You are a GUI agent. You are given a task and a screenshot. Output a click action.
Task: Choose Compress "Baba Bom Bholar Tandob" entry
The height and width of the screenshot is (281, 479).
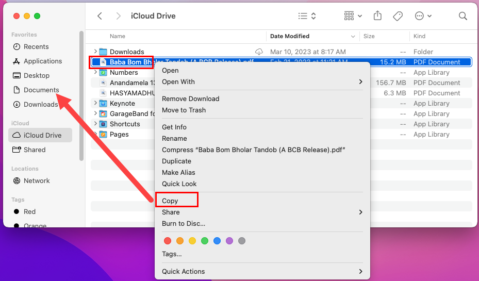(254, 150)
